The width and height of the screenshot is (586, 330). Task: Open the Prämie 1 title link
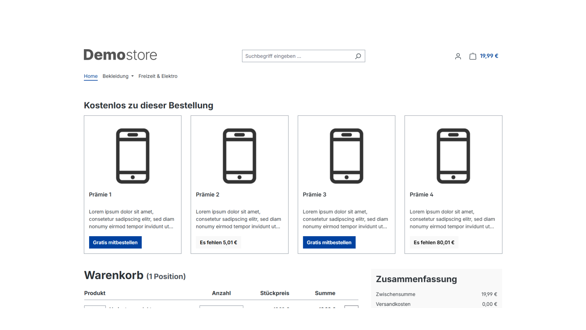click(100, 195)
